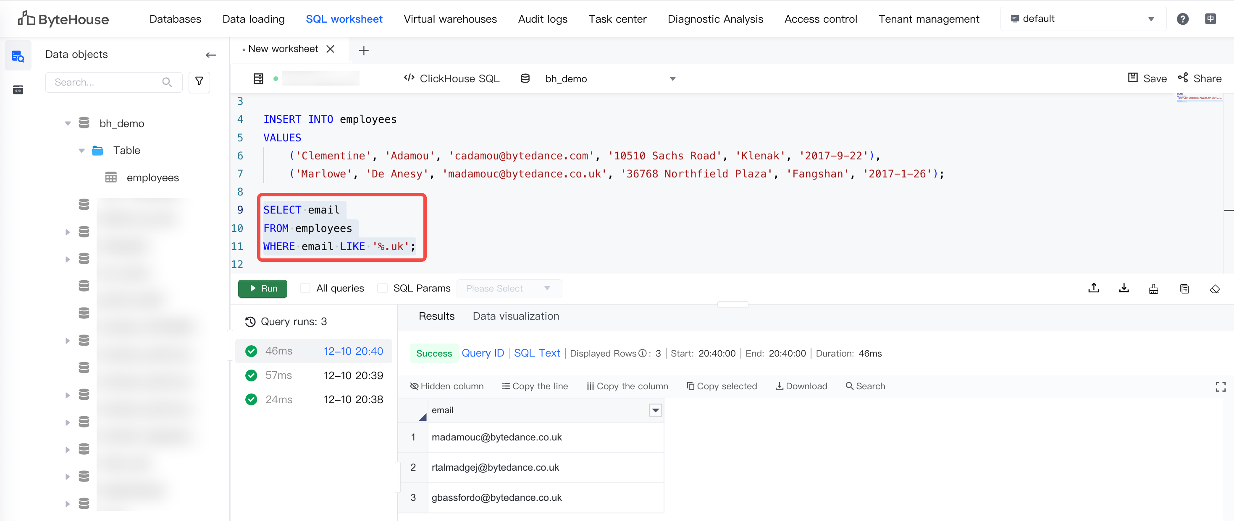
Task: Click the Search data objects field
Action: point(106,82)
